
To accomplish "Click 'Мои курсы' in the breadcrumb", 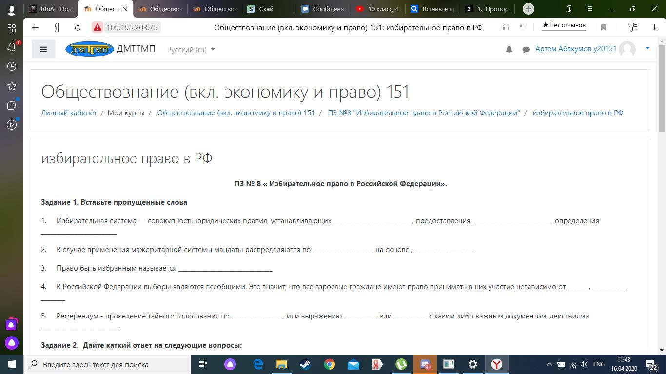I will pyautogui.click(x=126, y=112).
